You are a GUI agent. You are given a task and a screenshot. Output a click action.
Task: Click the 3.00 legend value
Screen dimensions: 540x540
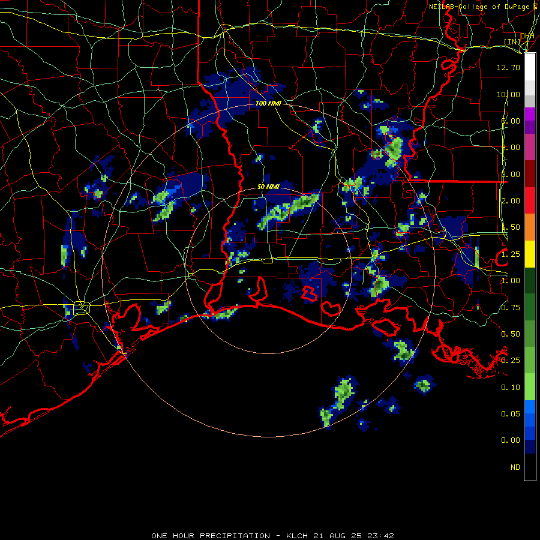click(x=511, y=174)
